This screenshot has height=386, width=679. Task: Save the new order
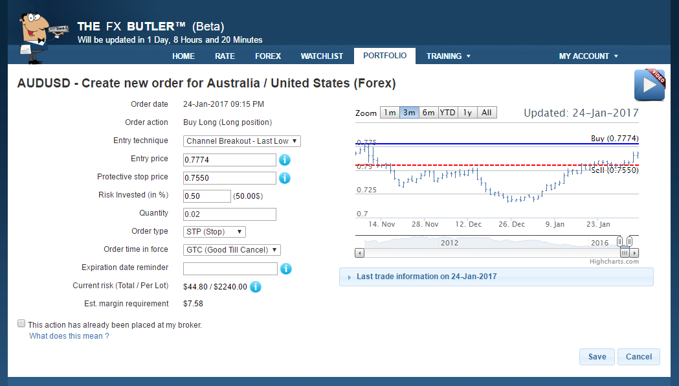point(597,357)
